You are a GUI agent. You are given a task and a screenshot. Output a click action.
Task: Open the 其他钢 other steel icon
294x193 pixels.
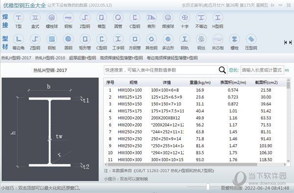pyautogui.click(x=151, y=40)
